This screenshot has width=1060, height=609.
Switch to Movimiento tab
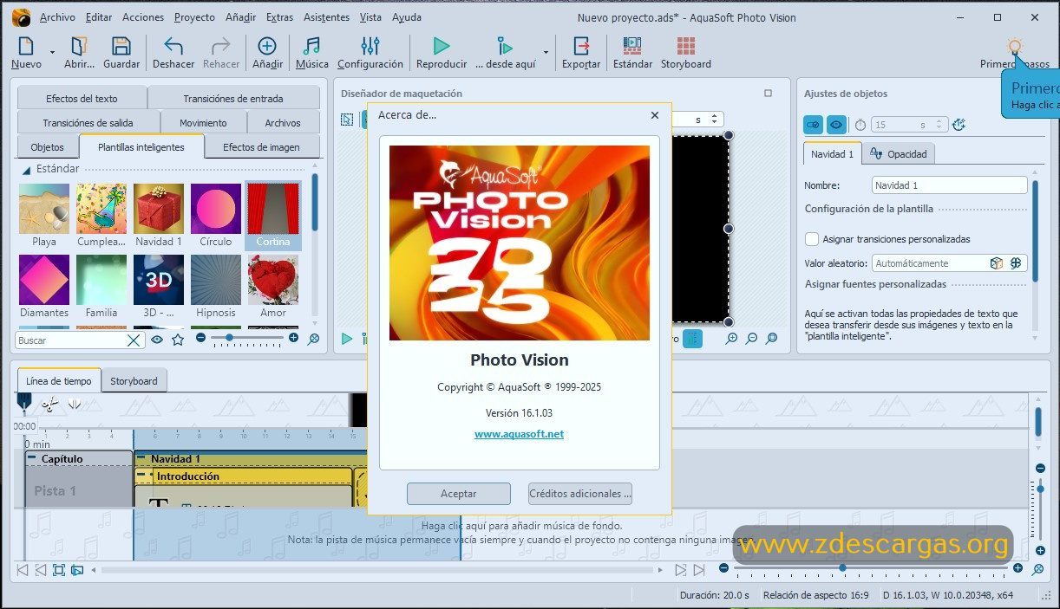pos(203,122)
